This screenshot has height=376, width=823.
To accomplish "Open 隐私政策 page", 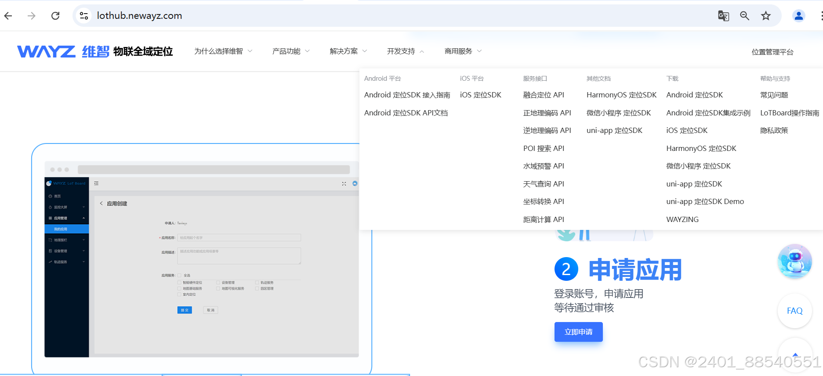I will 774,130.
